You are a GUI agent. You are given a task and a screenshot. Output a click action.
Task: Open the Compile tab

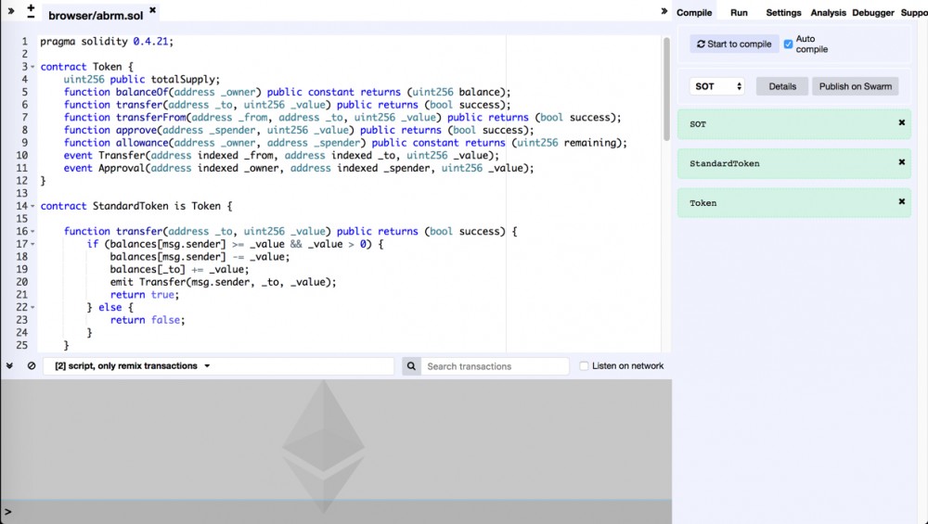(694, 12)
